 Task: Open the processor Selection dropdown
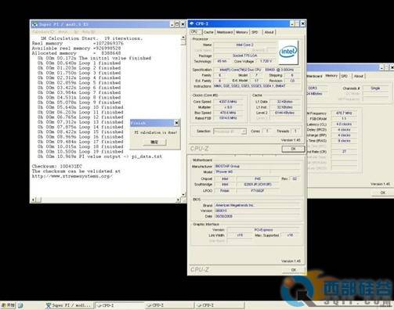[x=230, y=132]
